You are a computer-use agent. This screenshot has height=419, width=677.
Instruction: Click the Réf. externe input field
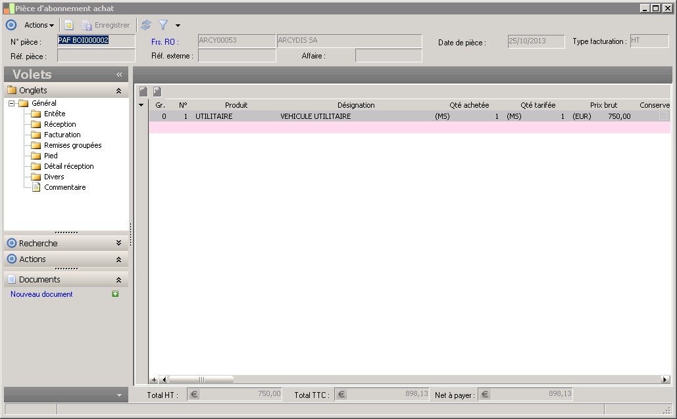click(237, 56)
